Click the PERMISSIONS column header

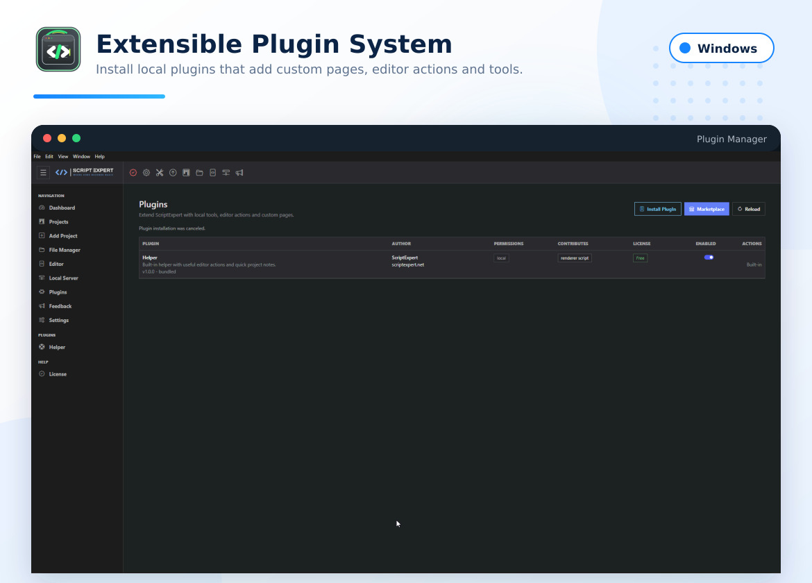pyautogui.click(x=509, y=244)
